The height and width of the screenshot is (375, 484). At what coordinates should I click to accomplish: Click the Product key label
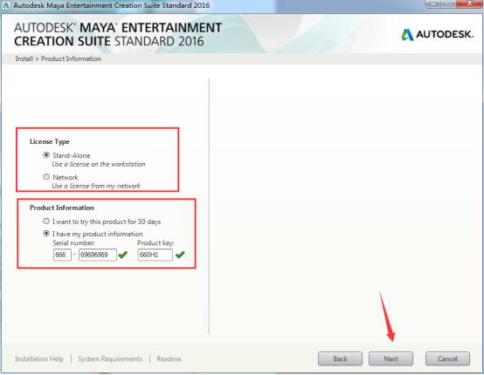click(x=156, y=242)
